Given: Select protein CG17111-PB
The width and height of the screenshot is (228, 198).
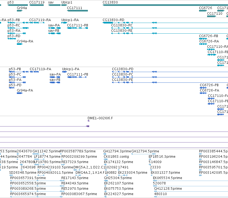Looking at the screenshot, I should [x=78, y=74].
